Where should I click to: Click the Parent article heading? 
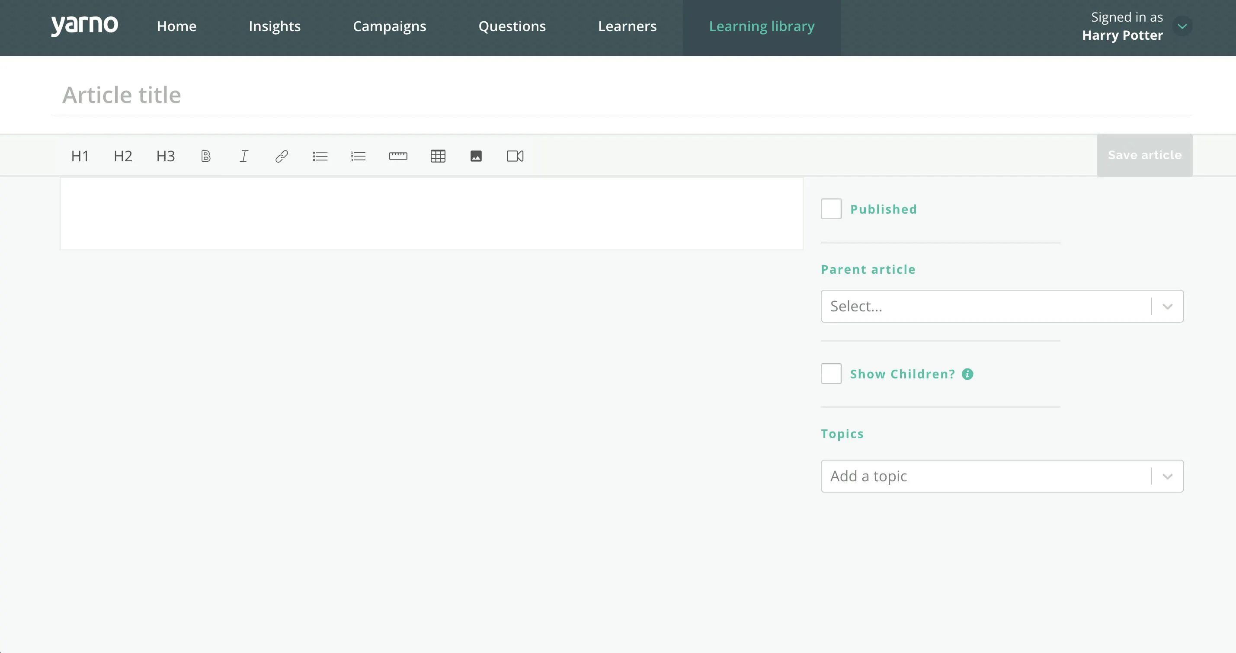pos(868,269)
